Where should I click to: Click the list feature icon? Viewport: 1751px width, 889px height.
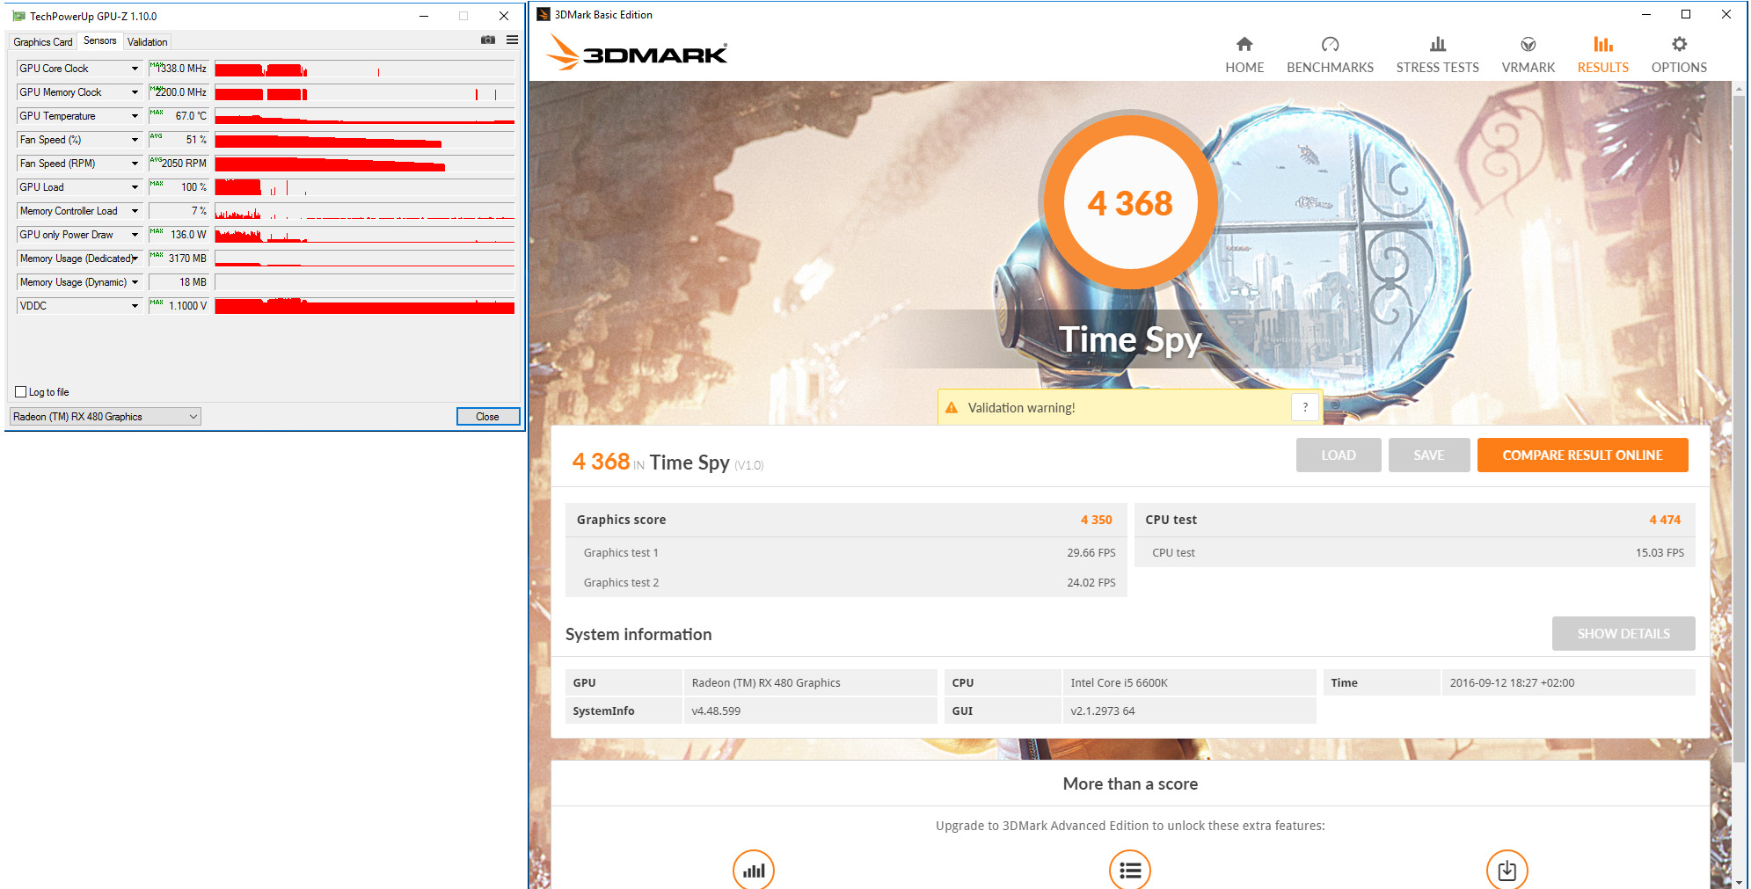click(x=1130, y=870)
